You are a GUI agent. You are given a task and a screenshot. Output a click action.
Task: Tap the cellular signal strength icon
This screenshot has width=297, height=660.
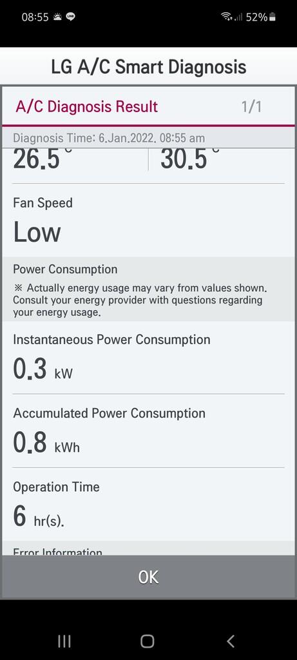pyautogui.click(x=238, y=17)
